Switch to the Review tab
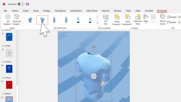This screenshot has height=102, width=181. 117,11
